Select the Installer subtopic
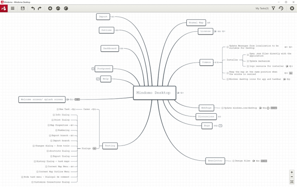The height and width of the screenshot is (187, 297). (232, 60)
